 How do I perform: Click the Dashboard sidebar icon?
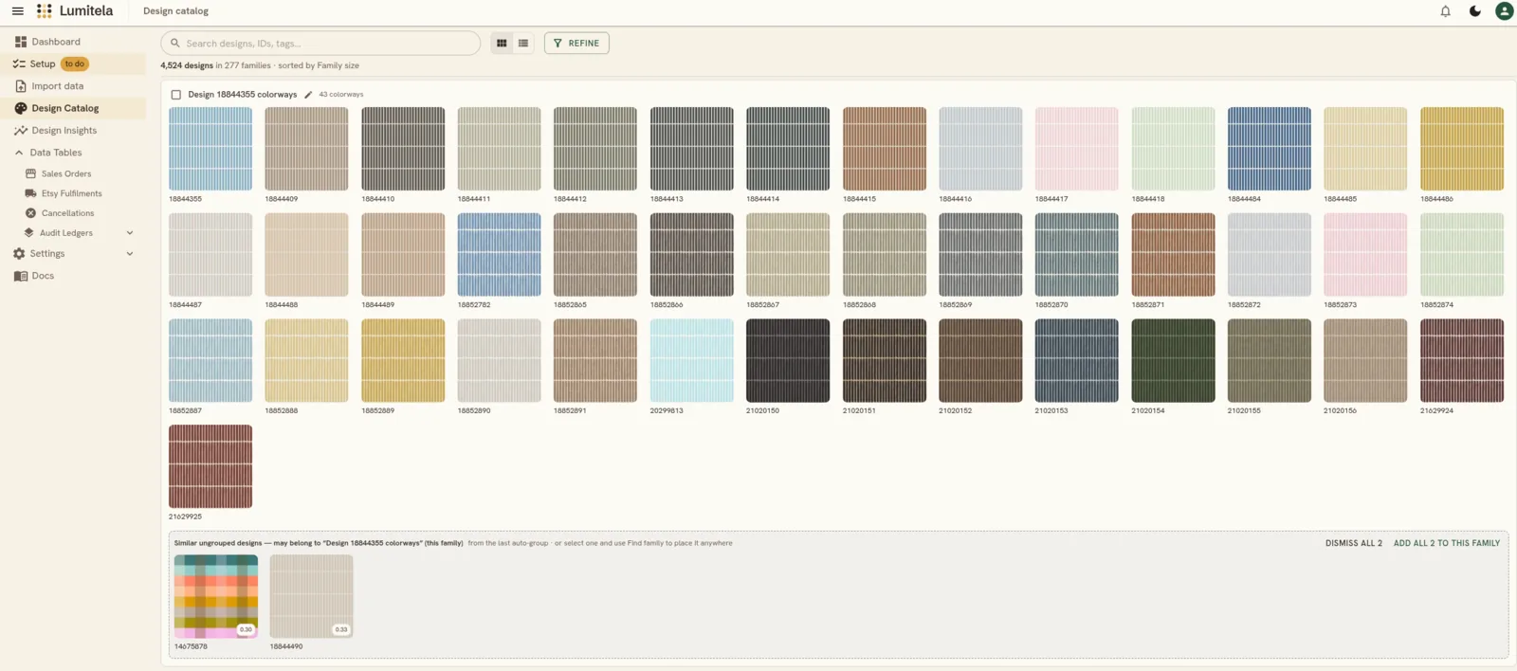(x=21, y=42)
